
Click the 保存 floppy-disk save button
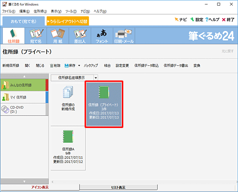coord(70,65)
